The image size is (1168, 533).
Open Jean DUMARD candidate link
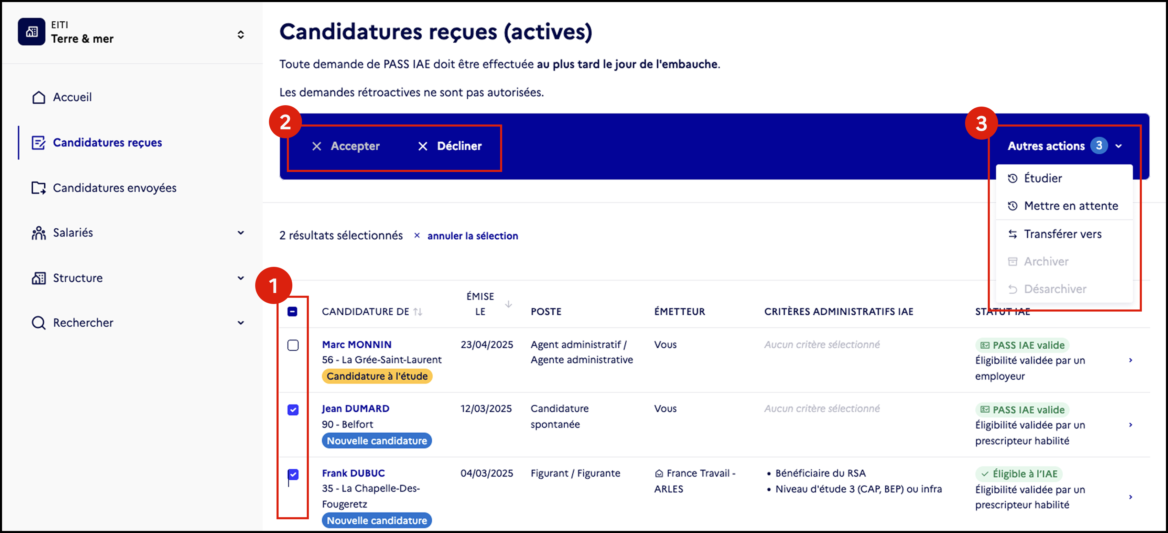356,409
